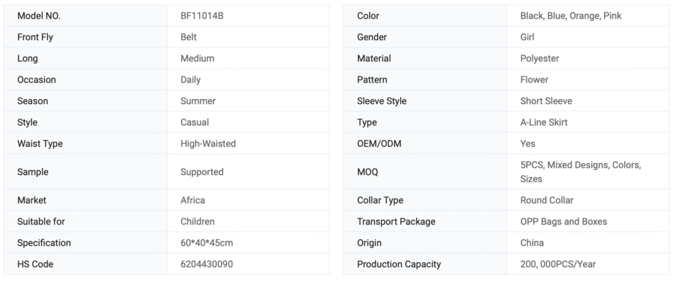Image resolution: width=675 pixels, height=283 pixels.
Task: Select the Front Fly label cell
Action: [35, 37]
